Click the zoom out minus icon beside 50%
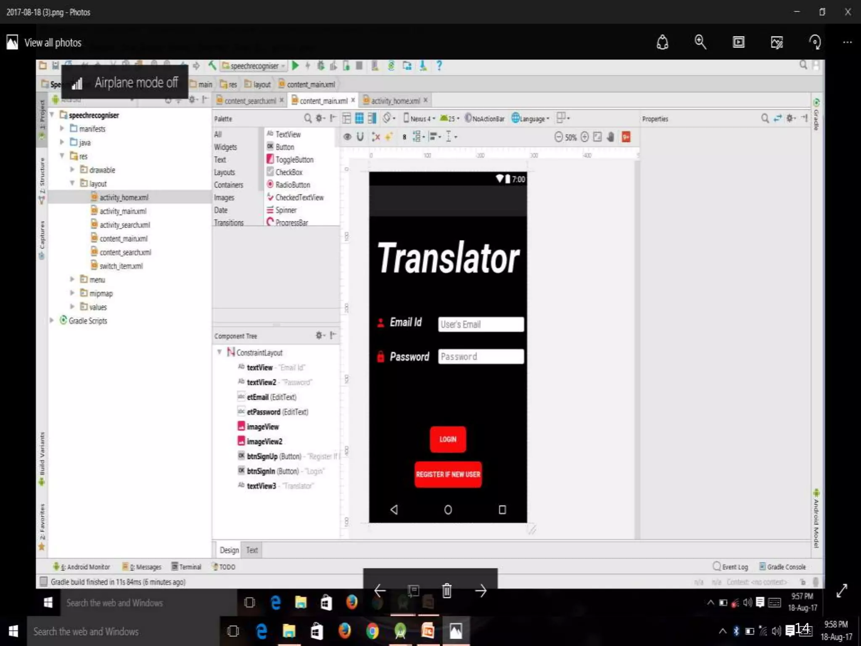This screenshot has height=646, width=861. click(558, 137)
